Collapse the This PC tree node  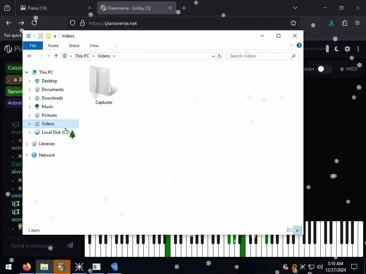coord(27,72)
